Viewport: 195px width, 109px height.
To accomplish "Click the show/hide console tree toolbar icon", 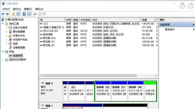I will (x=18, y=14).
